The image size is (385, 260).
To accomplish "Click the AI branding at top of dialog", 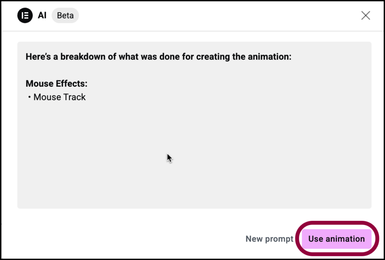I will [x=41, y=15].
